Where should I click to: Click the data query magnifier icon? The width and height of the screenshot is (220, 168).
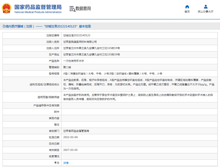click(x=73, y=9)
